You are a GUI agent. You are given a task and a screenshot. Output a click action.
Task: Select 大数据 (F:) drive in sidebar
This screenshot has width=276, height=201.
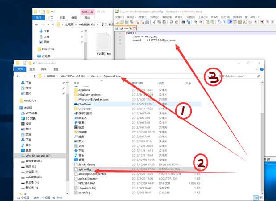[x=32, y=172]
